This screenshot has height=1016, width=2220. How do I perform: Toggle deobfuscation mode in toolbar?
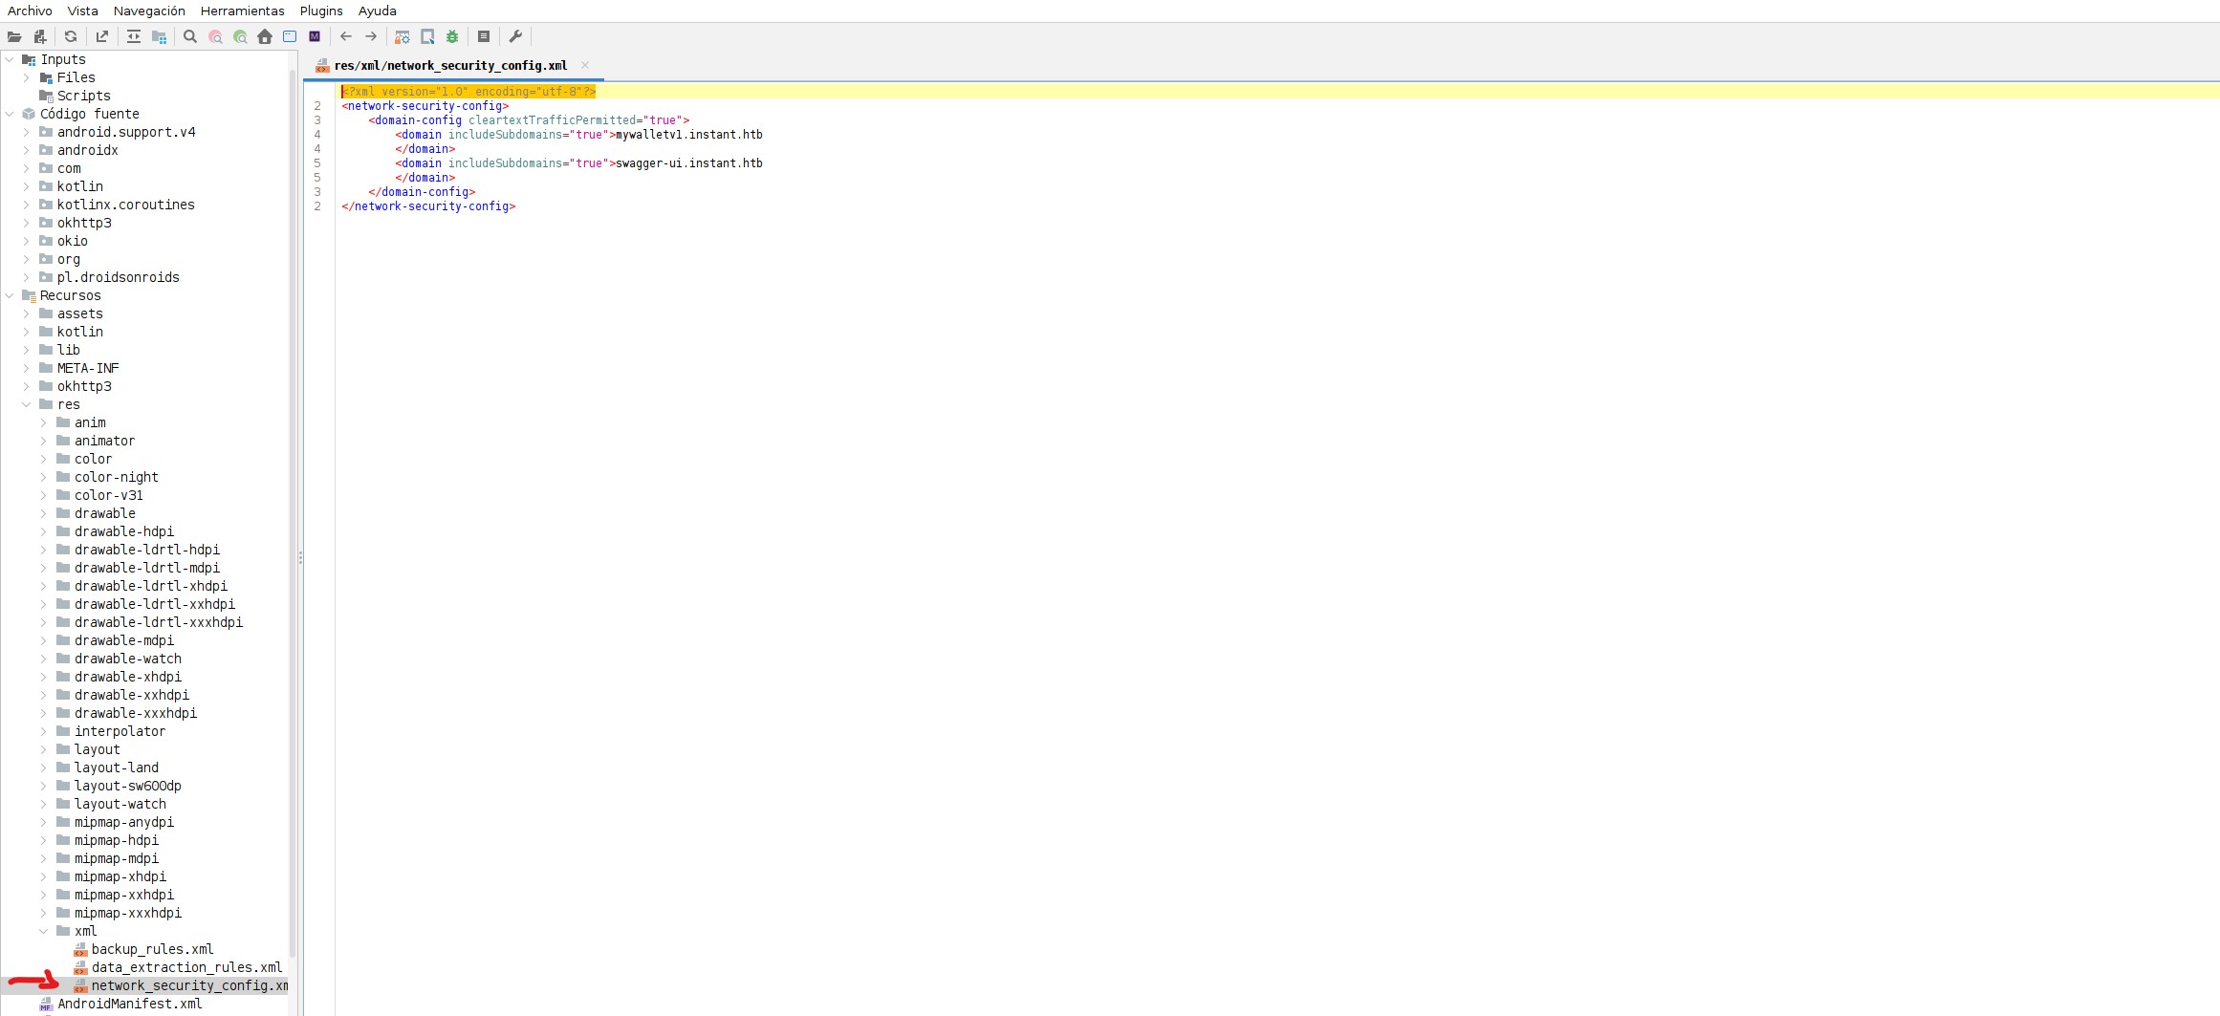[403, 37]
